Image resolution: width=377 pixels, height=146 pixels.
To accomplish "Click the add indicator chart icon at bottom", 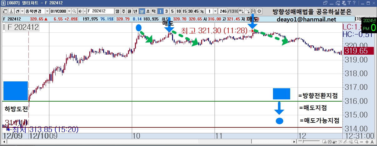I will click(x=335, y=142).
